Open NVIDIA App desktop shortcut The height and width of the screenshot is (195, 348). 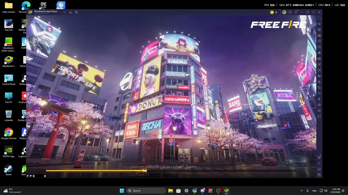click(9, 152)
